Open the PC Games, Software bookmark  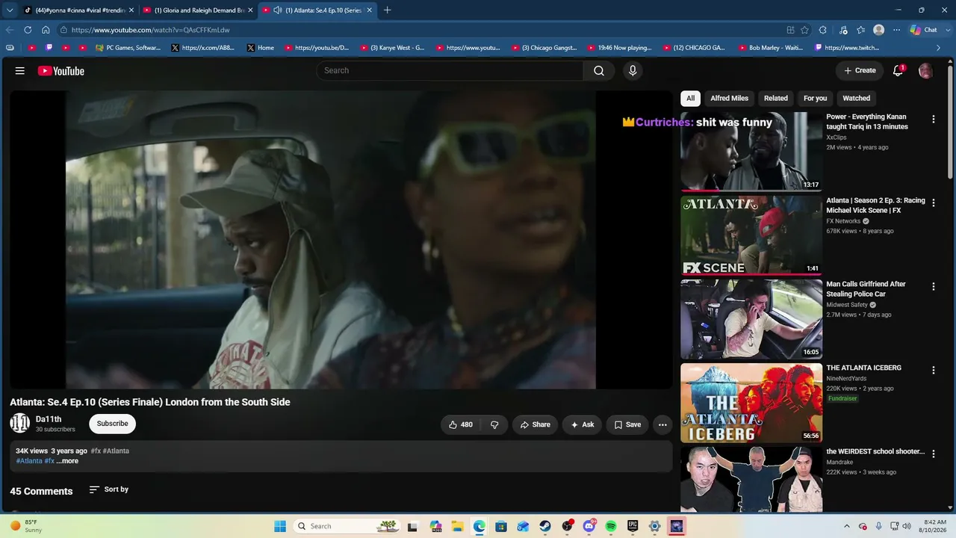tap(128, 48)
